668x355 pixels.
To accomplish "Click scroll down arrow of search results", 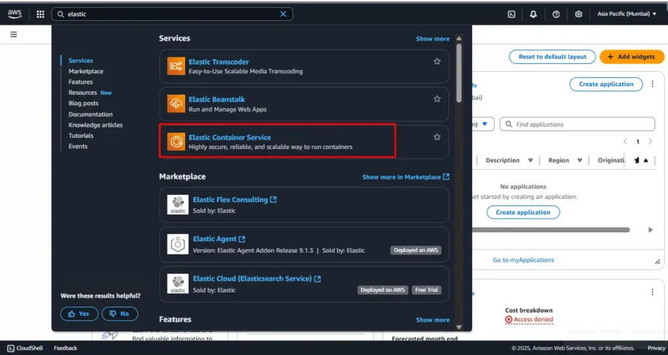I will coord(459,328).
